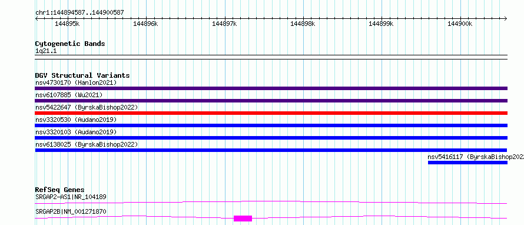Click the 144896k ruler tick label
This screenshot has height=225, width=524.
pyautogui.click(x=145, y=24)
